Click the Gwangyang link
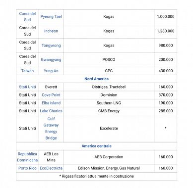Image resolution: width=193 pixels, height=188 pixels. click(51, 60)
